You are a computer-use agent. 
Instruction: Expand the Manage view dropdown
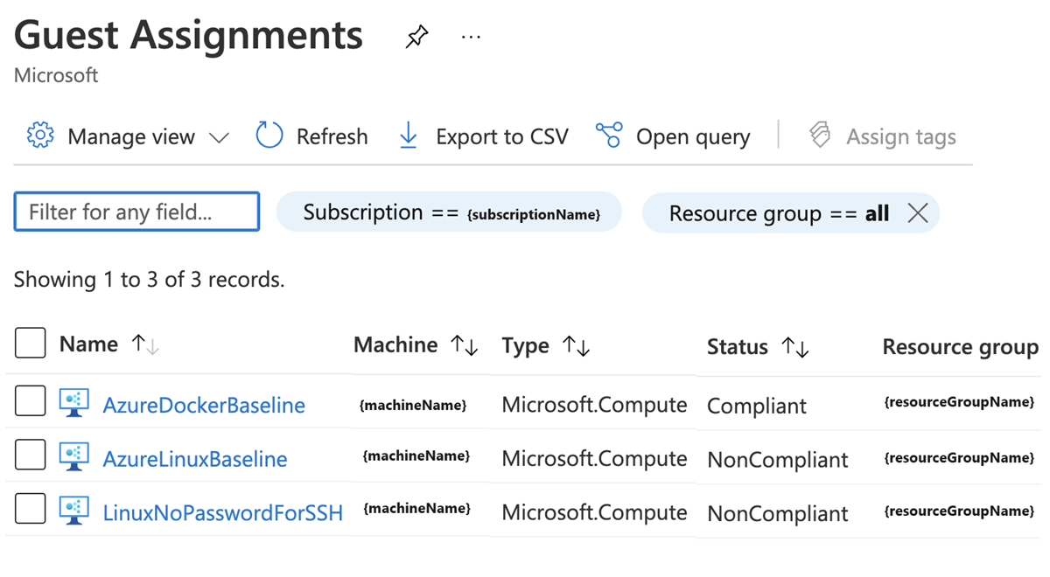pyautogui.click(x=220, y=137)
